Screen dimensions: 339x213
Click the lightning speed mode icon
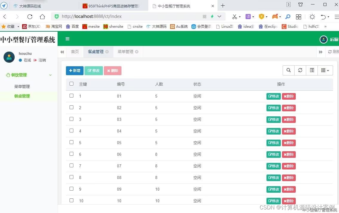(212, 16)
